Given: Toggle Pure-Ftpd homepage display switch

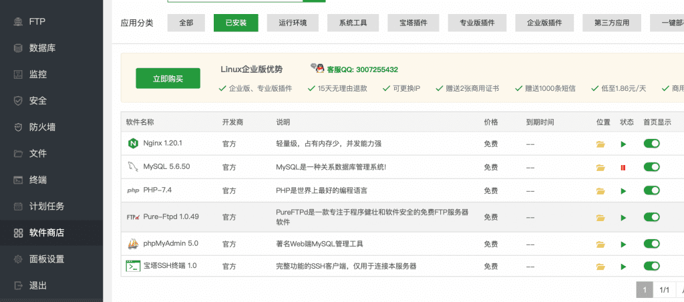Looking at the screenshot, I should [x=651, y=217].
